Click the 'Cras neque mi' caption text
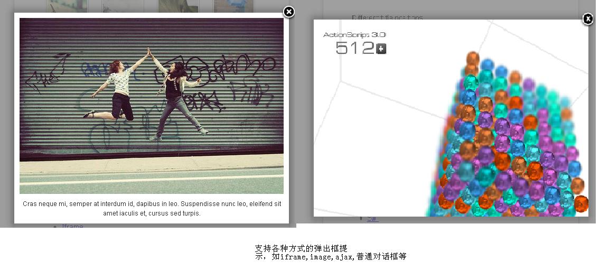 (152, 209)
